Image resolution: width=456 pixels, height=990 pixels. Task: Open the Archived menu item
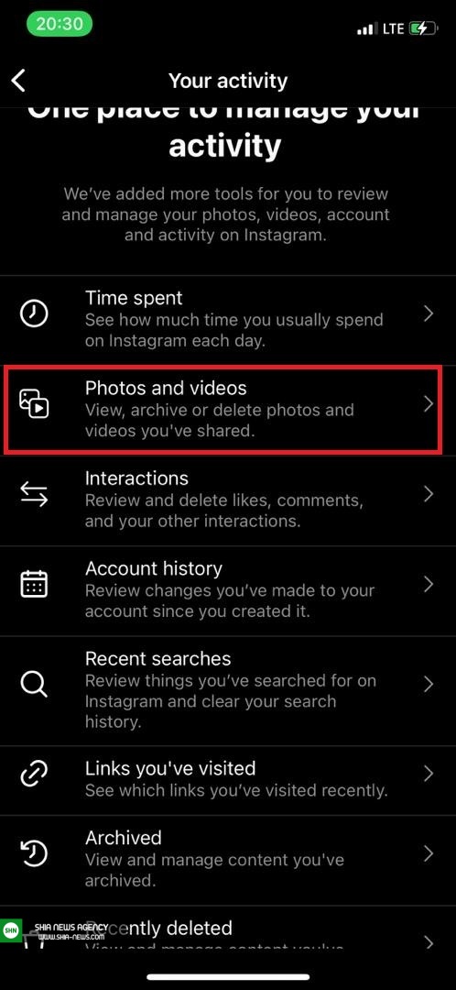coord(228,861)
